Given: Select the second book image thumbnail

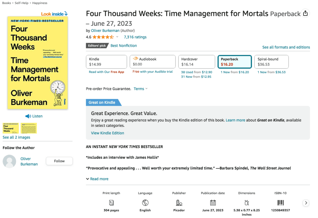Looking at the screenshot, I should pyautogui.click(x=29, y=128).
